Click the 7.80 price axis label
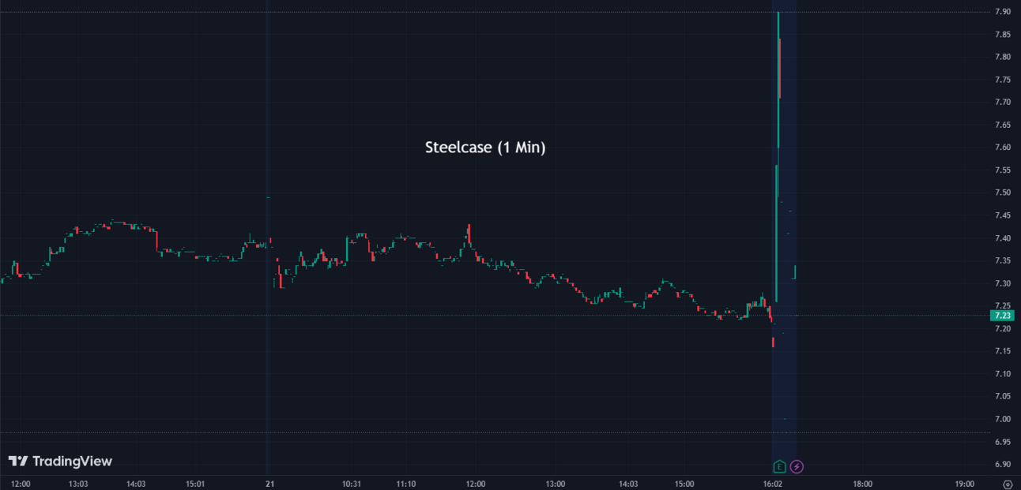Screen dimensions: 1021x490 pyautogui.click(x=1002, y=57)
